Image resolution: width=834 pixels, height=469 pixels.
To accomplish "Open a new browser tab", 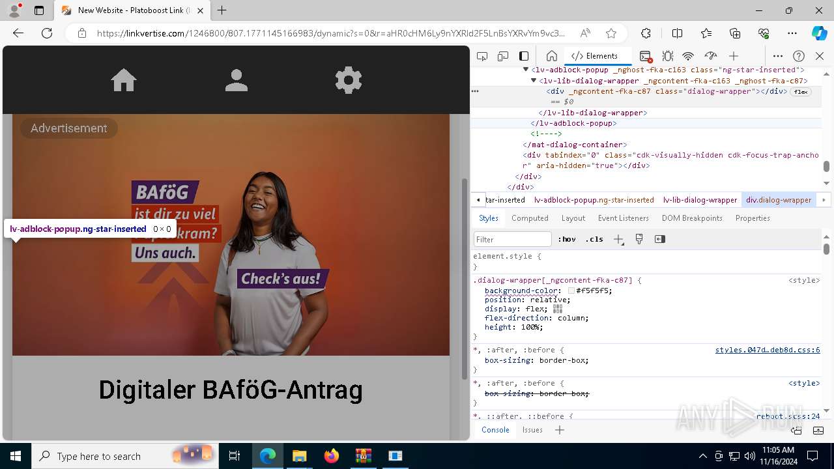I will (x=222, y=10).
